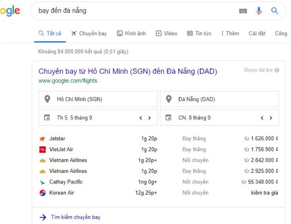Click the Thêm three-dot icon
291x224 pixels.
(222, 34)
